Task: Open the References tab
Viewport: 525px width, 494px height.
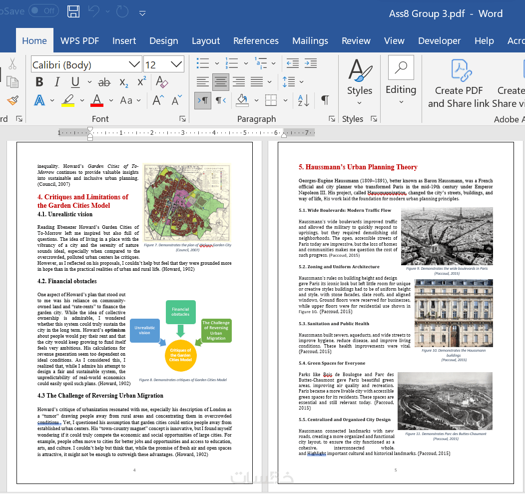Action: click(x=256, y=41)
